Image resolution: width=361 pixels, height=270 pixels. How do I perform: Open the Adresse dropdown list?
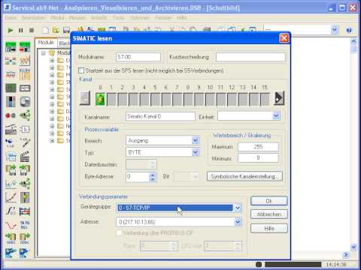click(238, 222)
